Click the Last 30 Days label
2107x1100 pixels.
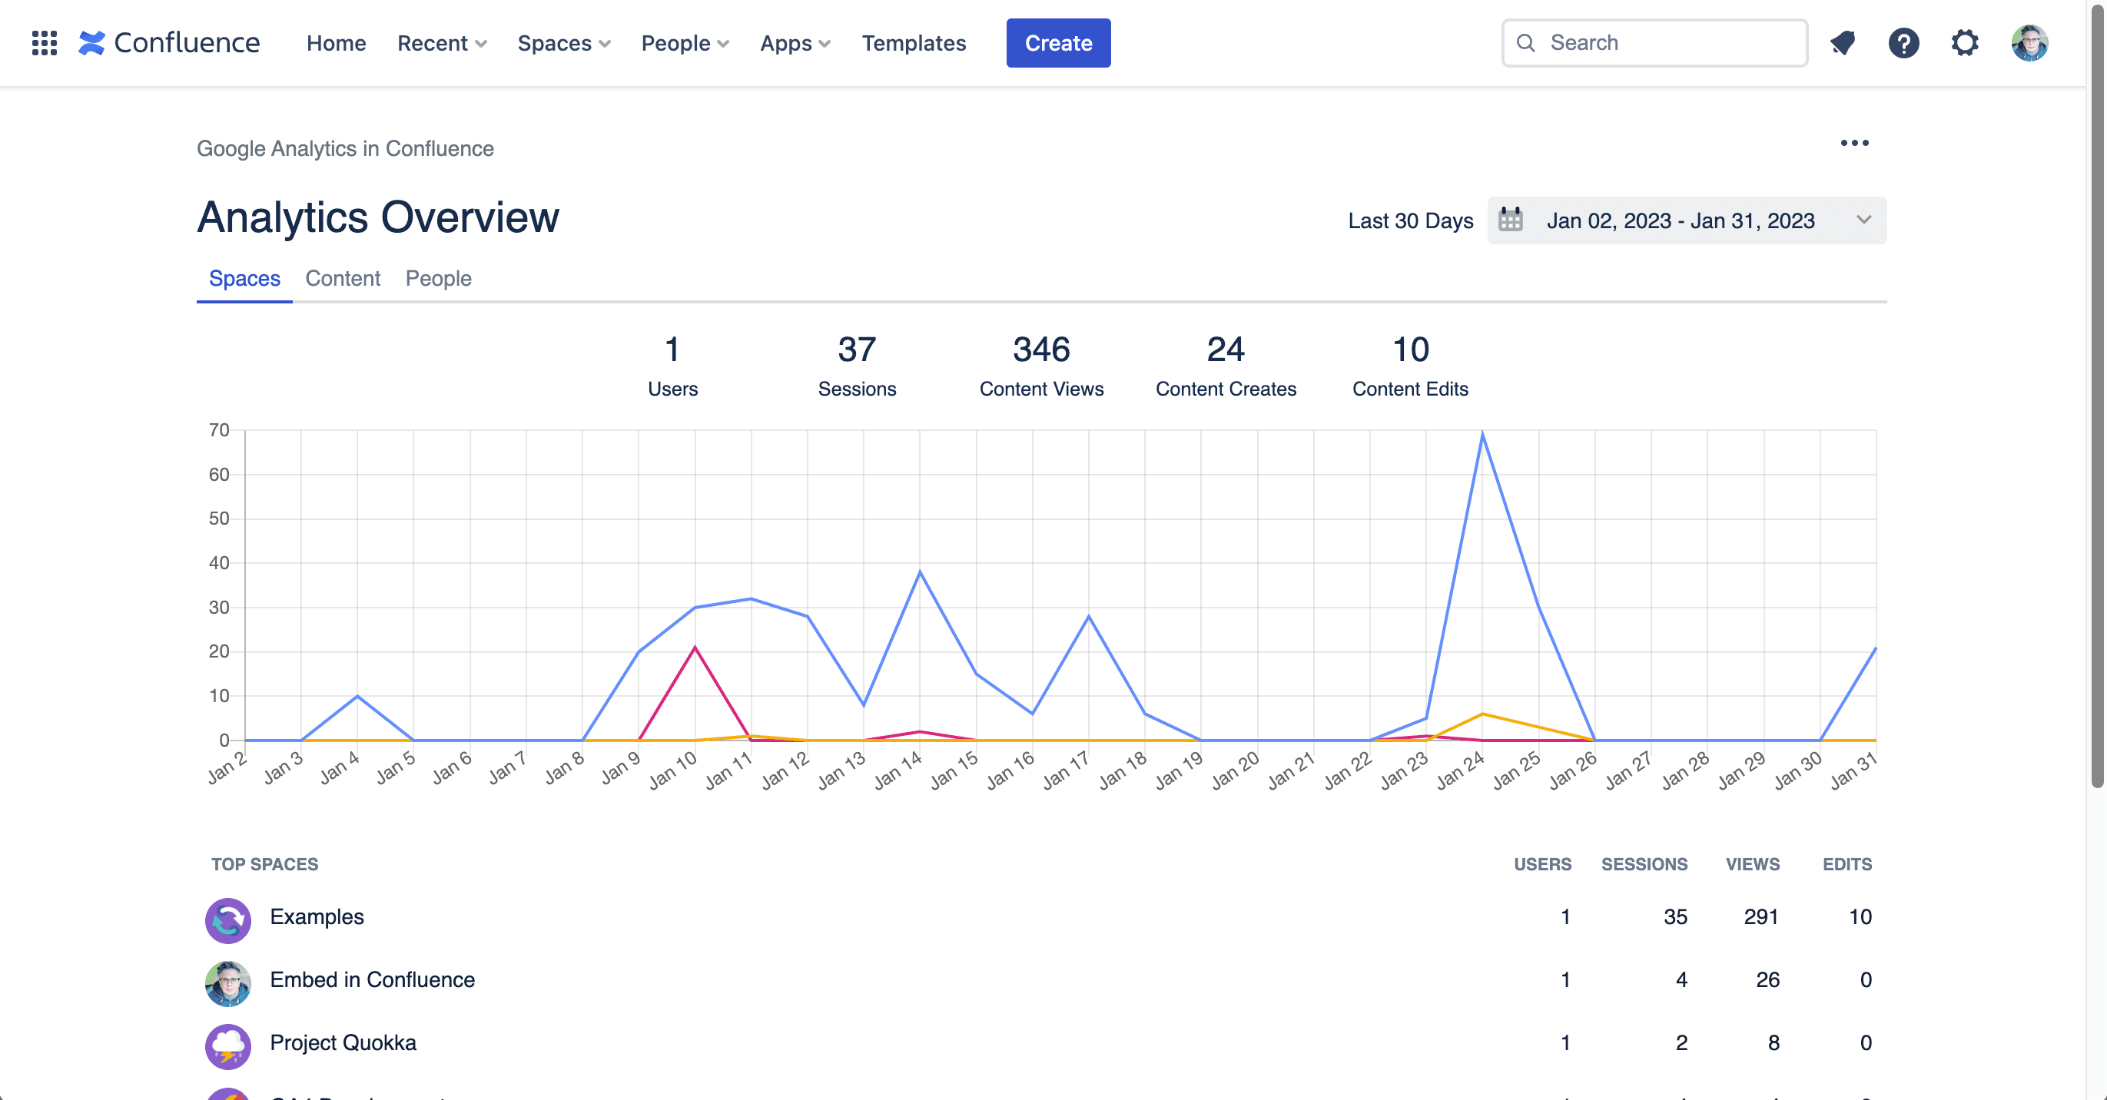(1410, 220)
